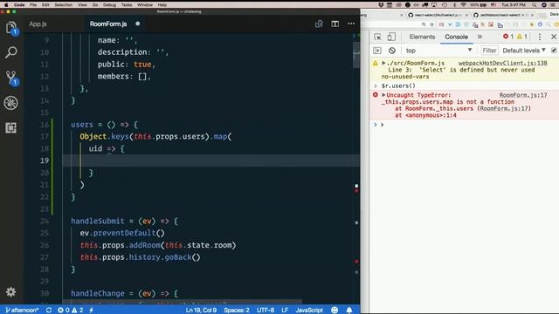
Task: Open the Debug menu
Action: click(x=109, y=5)
